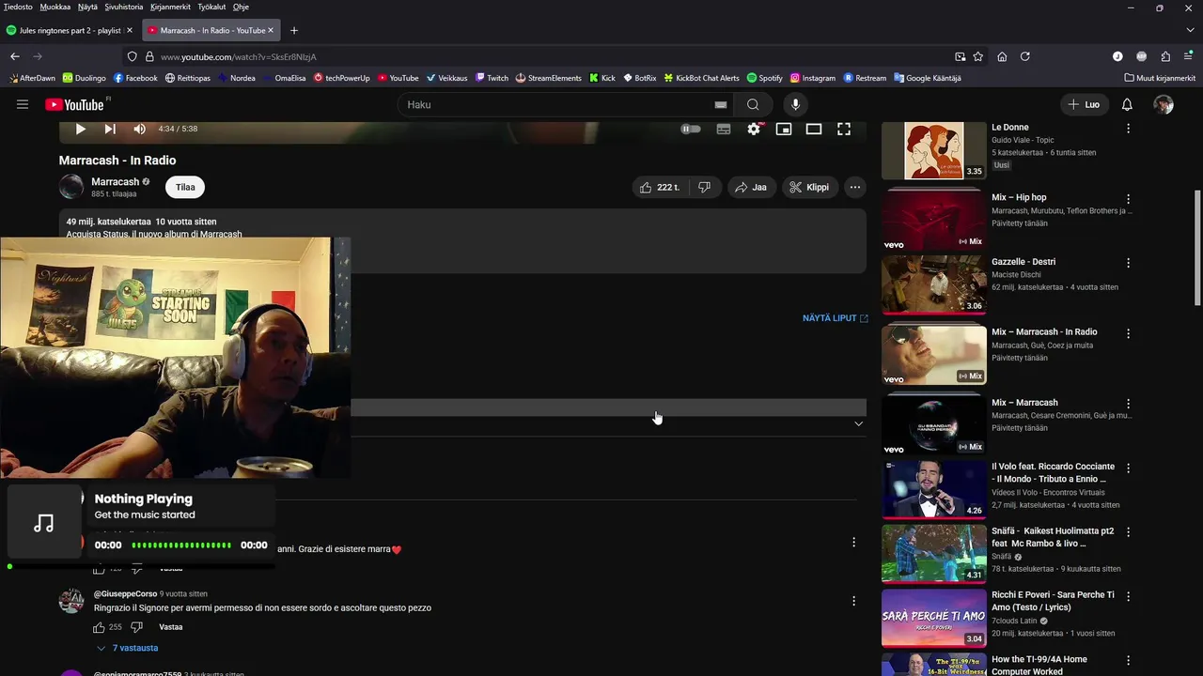The image size is (1203, 676).
Task: Expand 7 vastausta replies
Action: pyautogui.click(x=127, y=648)
